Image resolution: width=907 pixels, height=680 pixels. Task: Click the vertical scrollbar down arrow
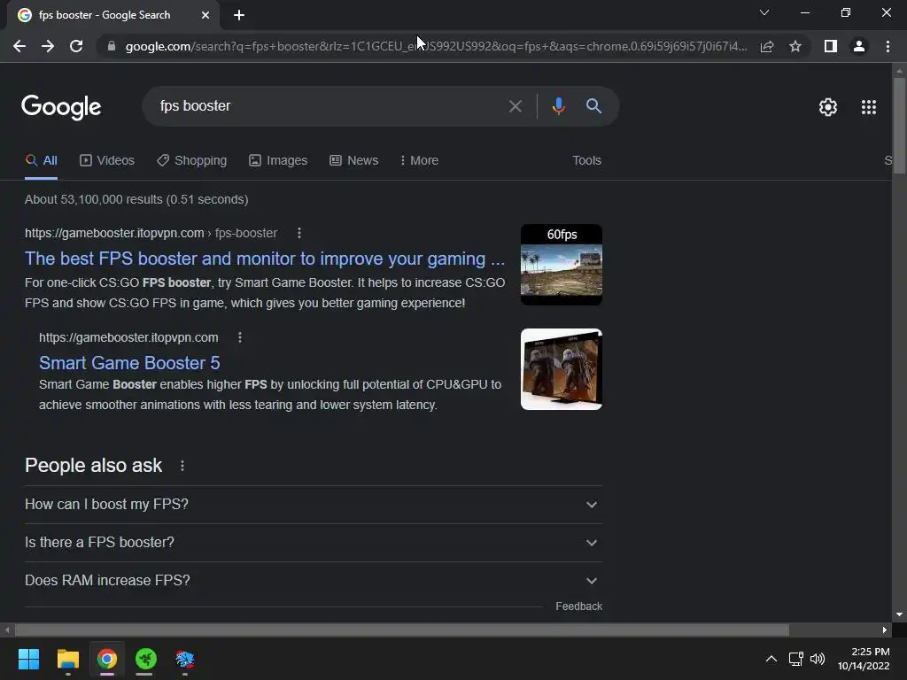[x=899, y=614]
